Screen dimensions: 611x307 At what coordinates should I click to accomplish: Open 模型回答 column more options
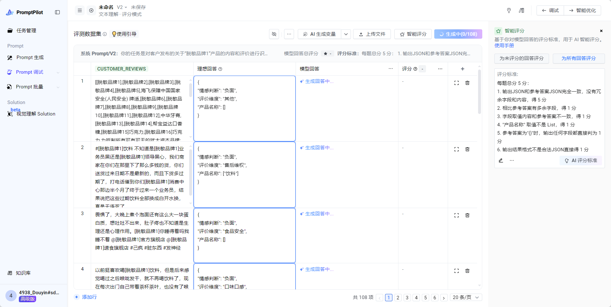coord(391,69)
